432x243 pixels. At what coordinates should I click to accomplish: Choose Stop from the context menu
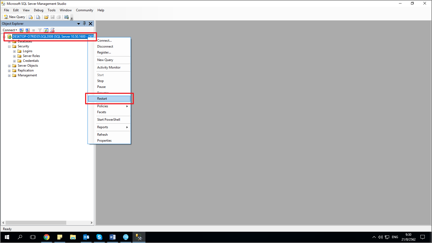[109, 81]
